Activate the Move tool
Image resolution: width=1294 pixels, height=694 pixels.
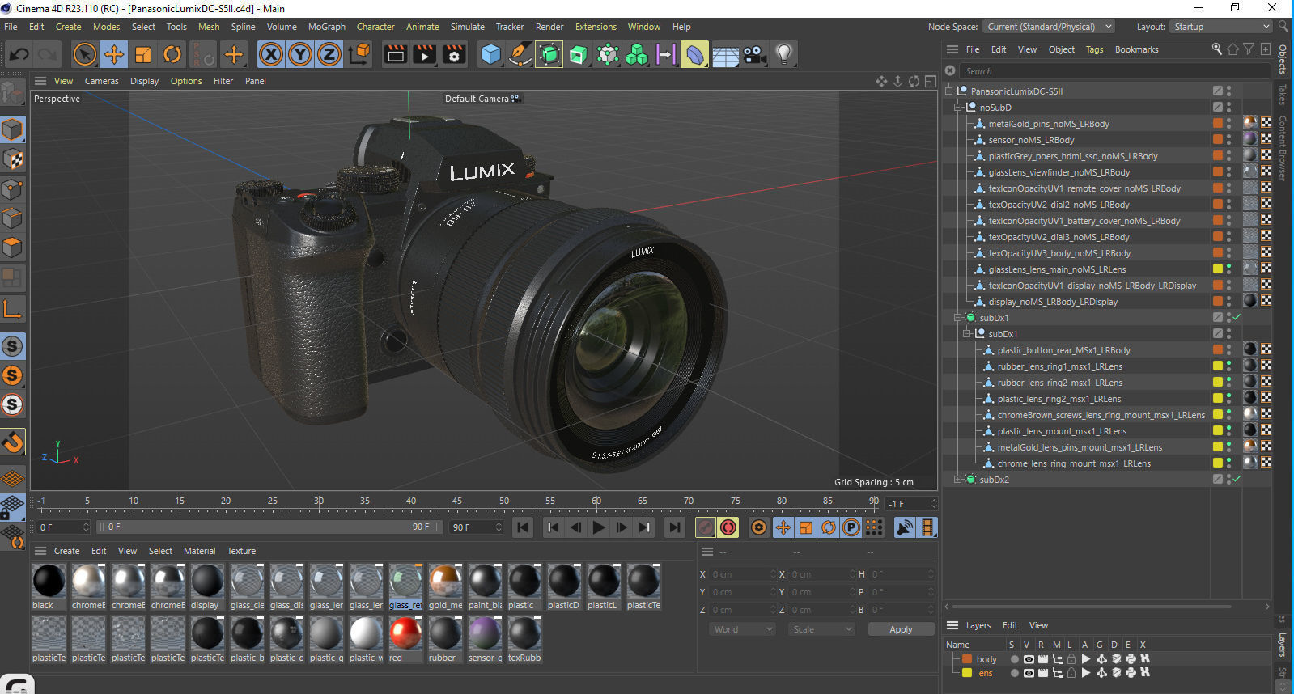(x=114, y=54)
